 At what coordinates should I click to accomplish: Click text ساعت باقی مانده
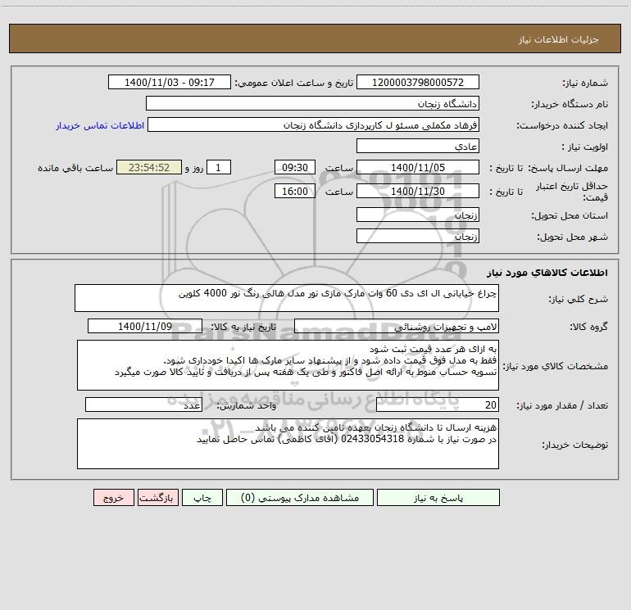click(75, 168)
